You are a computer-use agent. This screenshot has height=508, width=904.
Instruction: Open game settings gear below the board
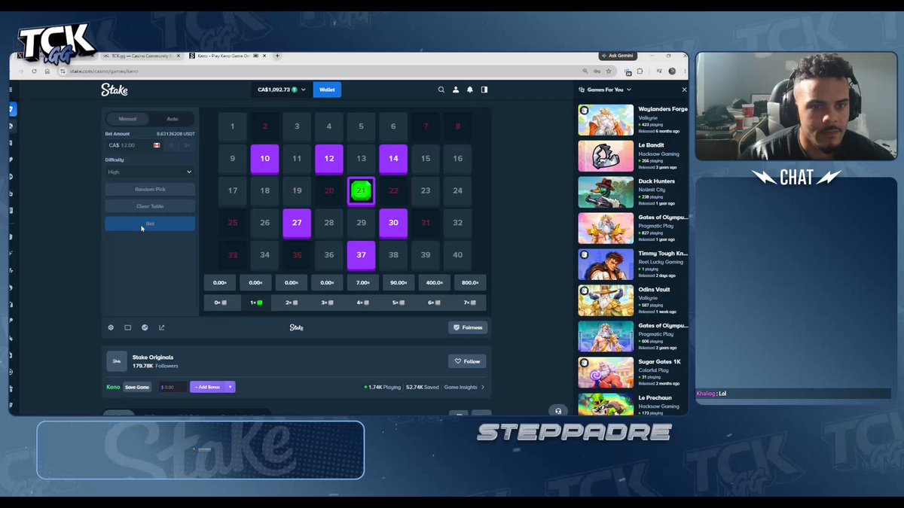click(111, 327)
